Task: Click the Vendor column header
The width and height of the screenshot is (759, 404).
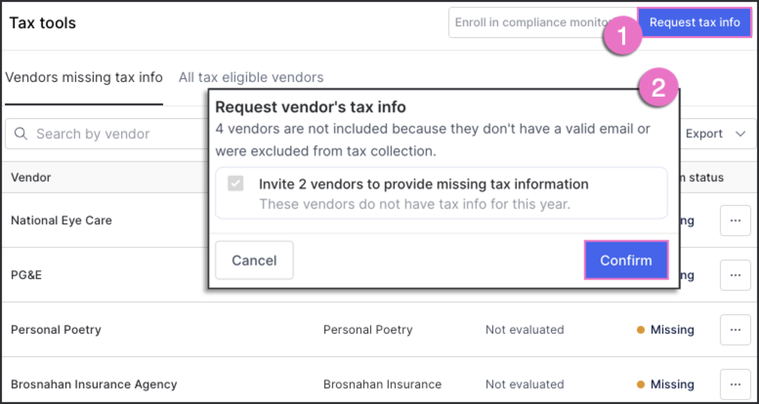Action: coord(31,177)
